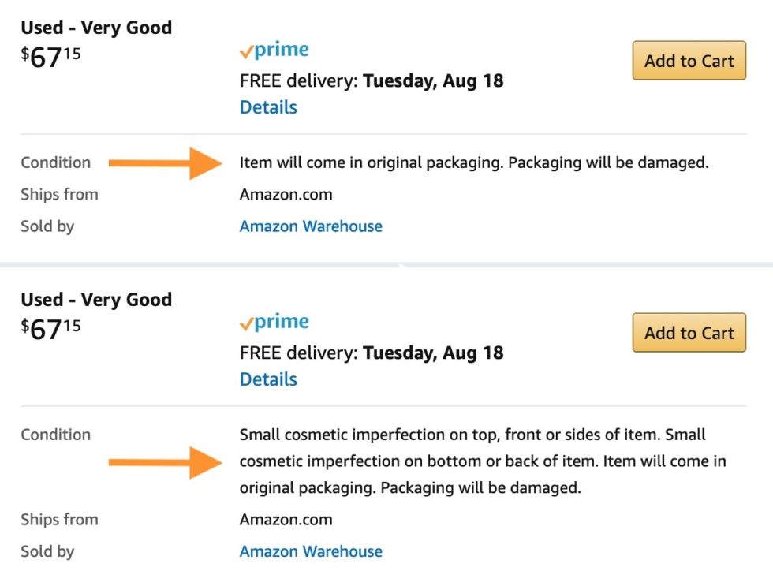Open delivery Details for the second offer
The image size is (773, 586).
[267, 379]
